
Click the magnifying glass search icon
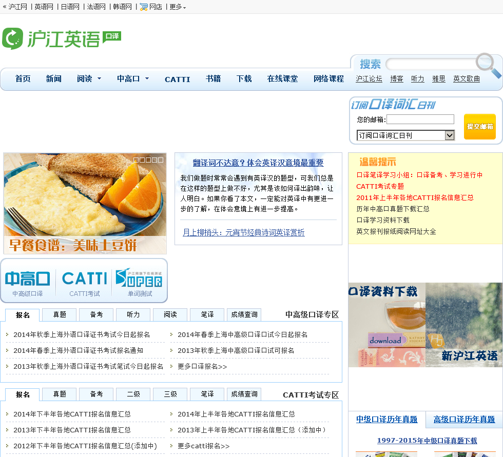coord(488,65)
